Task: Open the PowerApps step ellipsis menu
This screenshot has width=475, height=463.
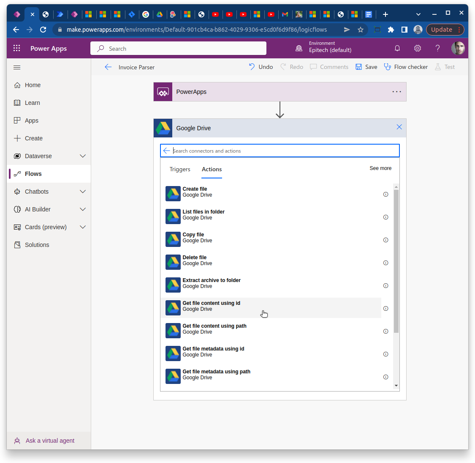Action: 396,92
